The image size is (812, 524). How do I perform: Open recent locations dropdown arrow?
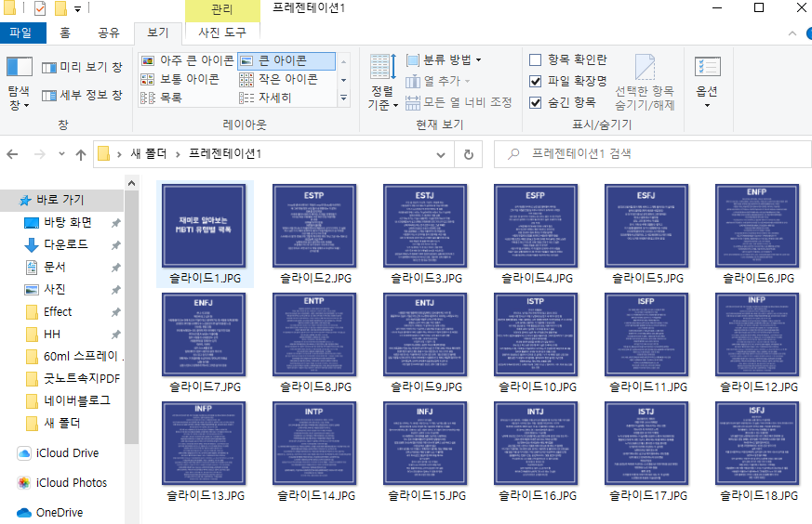click(61, 154)
